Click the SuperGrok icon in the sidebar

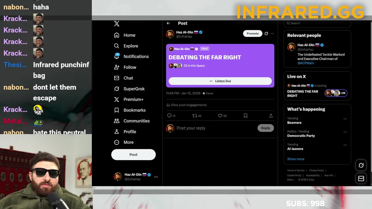point(117,89)
